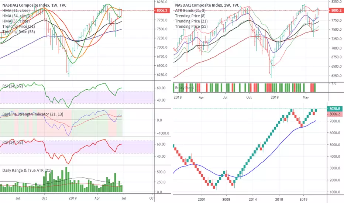Click the 250.0 value on the ATR scale
The width and height of the screenshot is (344, 203).
[x=161, y=182]
